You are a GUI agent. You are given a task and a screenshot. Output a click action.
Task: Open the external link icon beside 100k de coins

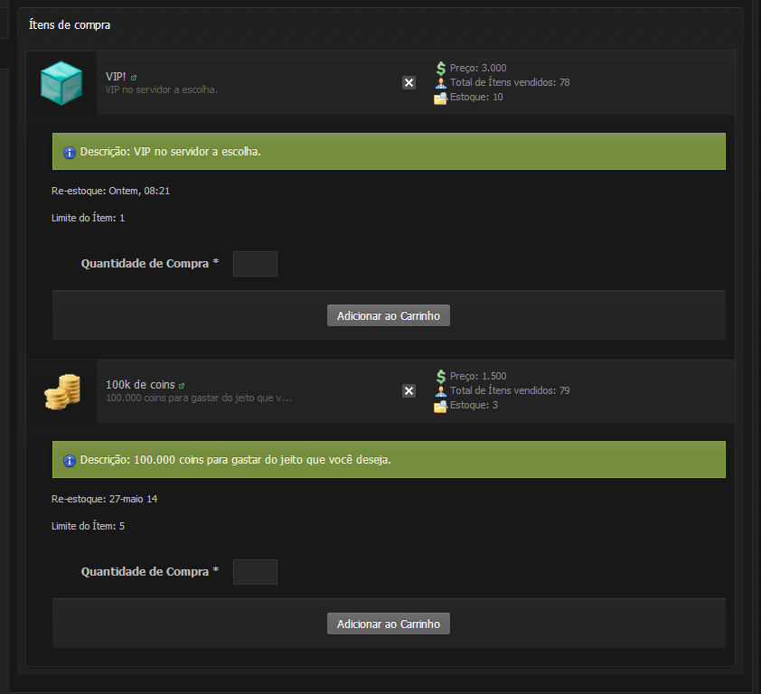182,386
